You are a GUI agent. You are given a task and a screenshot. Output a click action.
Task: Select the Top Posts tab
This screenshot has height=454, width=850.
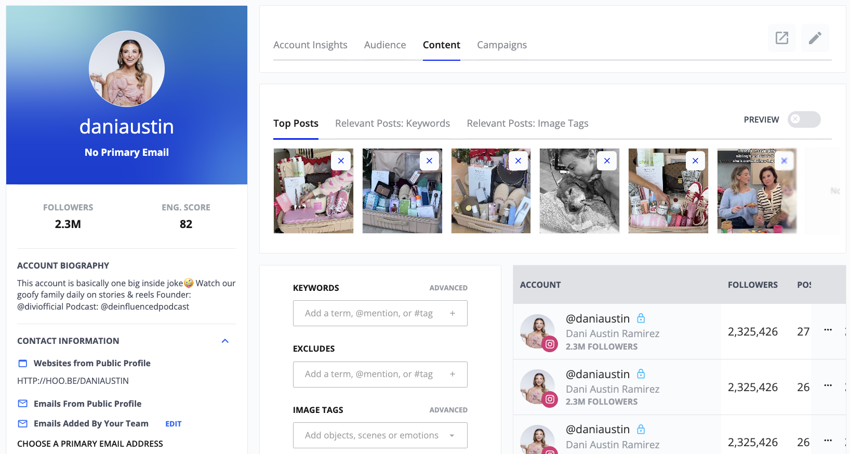pos(296,123)
